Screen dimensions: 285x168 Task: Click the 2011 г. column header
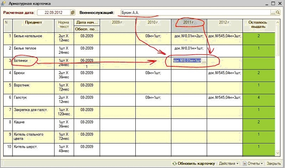[x=189, y=22]
